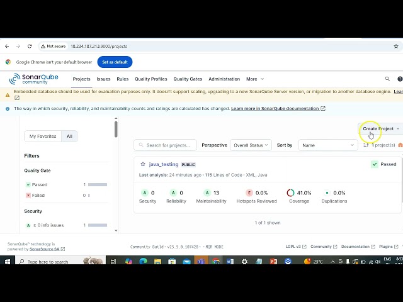The width and height of the screenshot is (403, 302).
Task: Open the Overall Status perspective dropdown
Action: [251, 145]
